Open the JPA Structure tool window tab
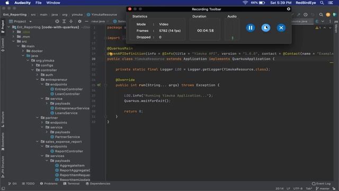 [x=3, y=167]
